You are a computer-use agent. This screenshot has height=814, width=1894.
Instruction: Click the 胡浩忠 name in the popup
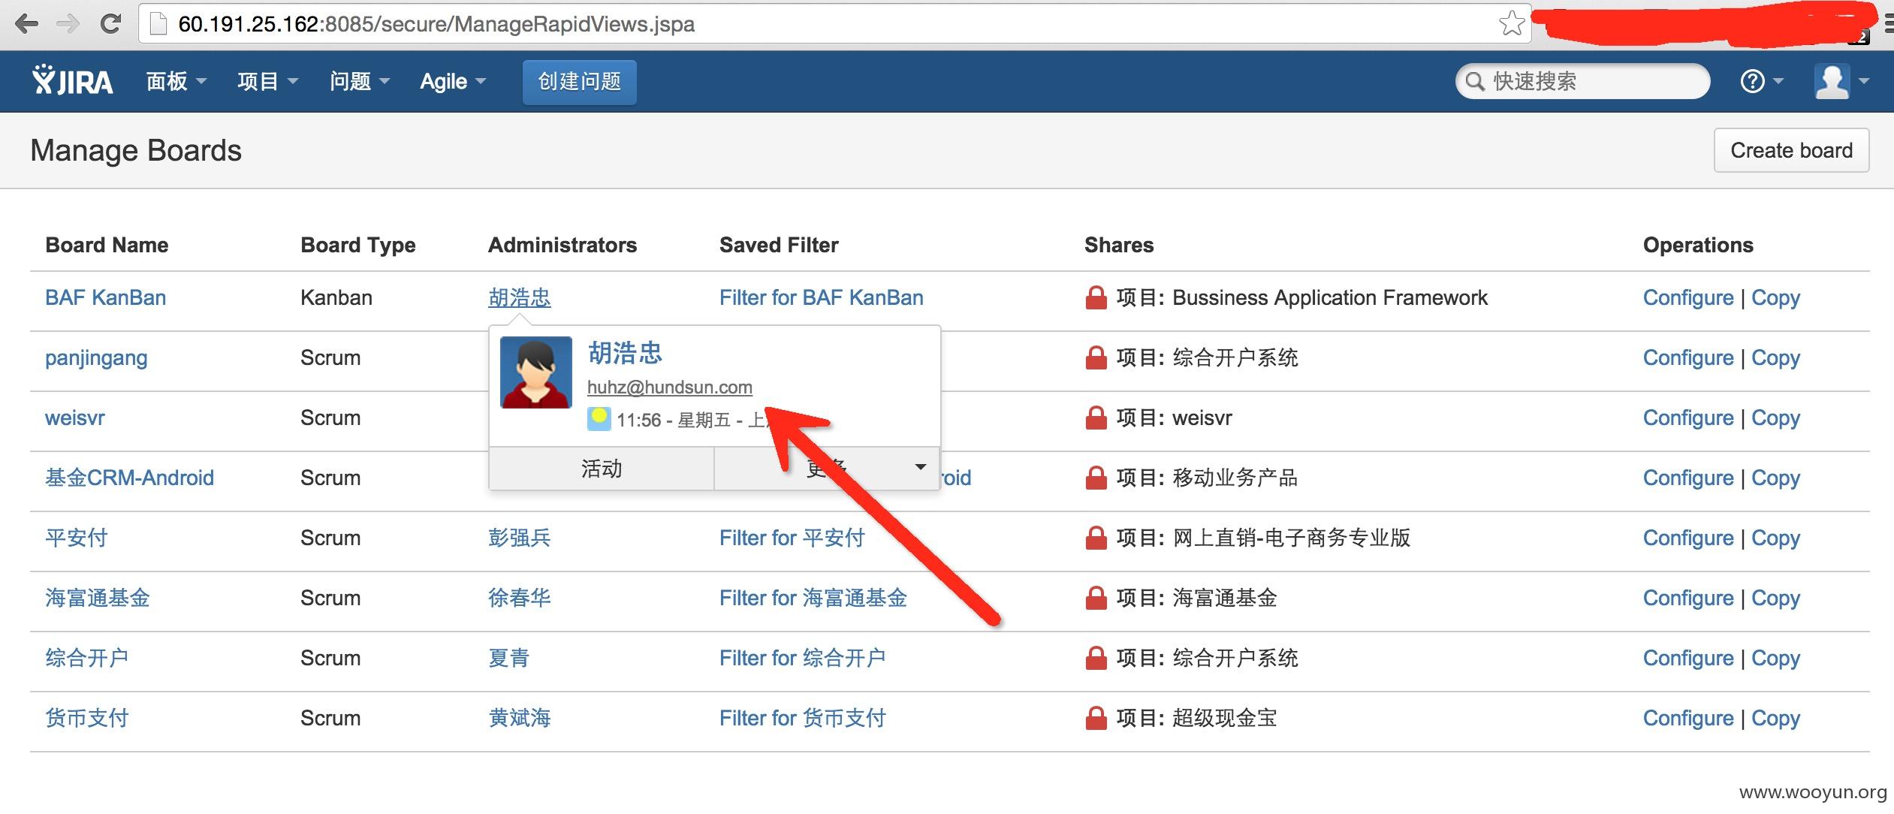coord(625,352)
